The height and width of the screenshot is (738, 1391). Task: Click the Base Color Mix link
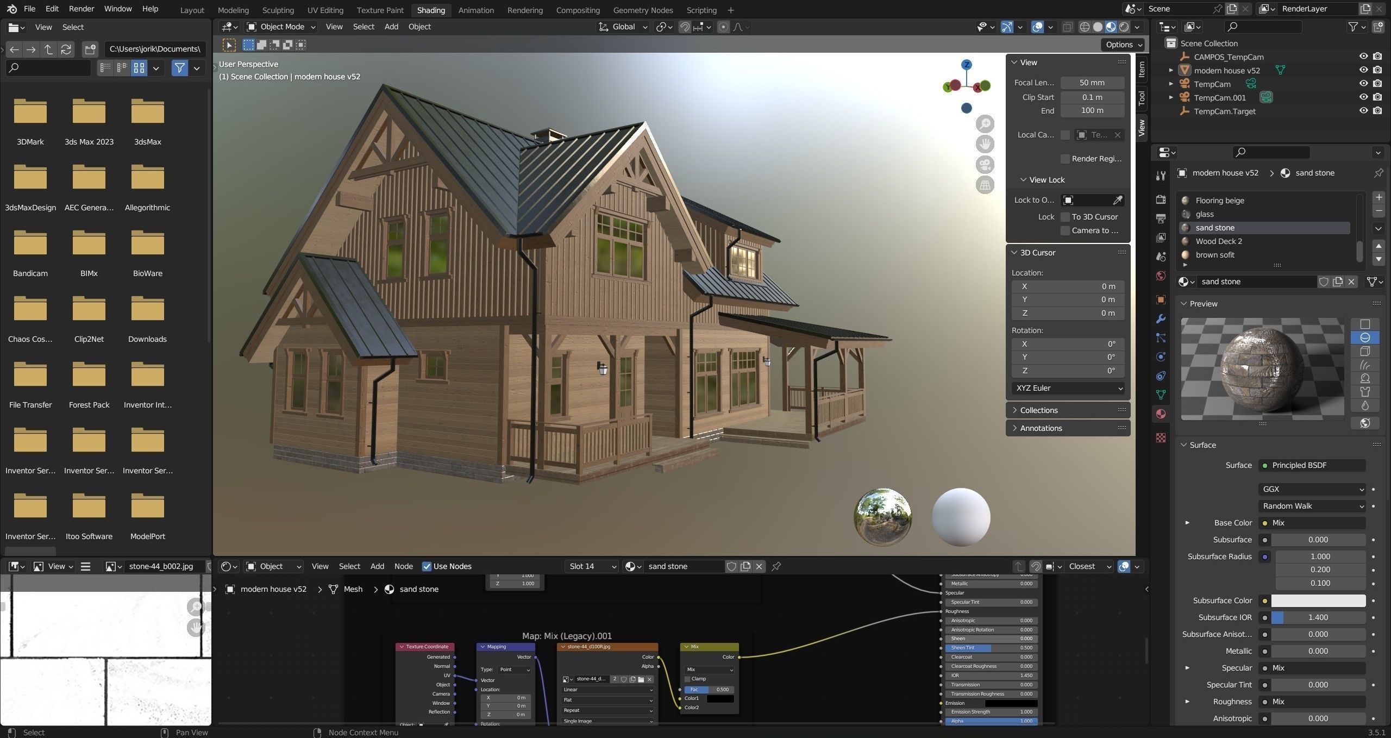click(1312, 523)
